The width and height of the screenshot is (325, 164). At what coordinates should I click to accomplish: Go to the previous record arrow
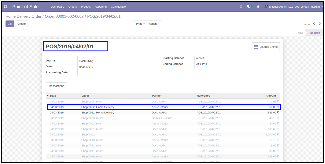(x=314, y=24)
